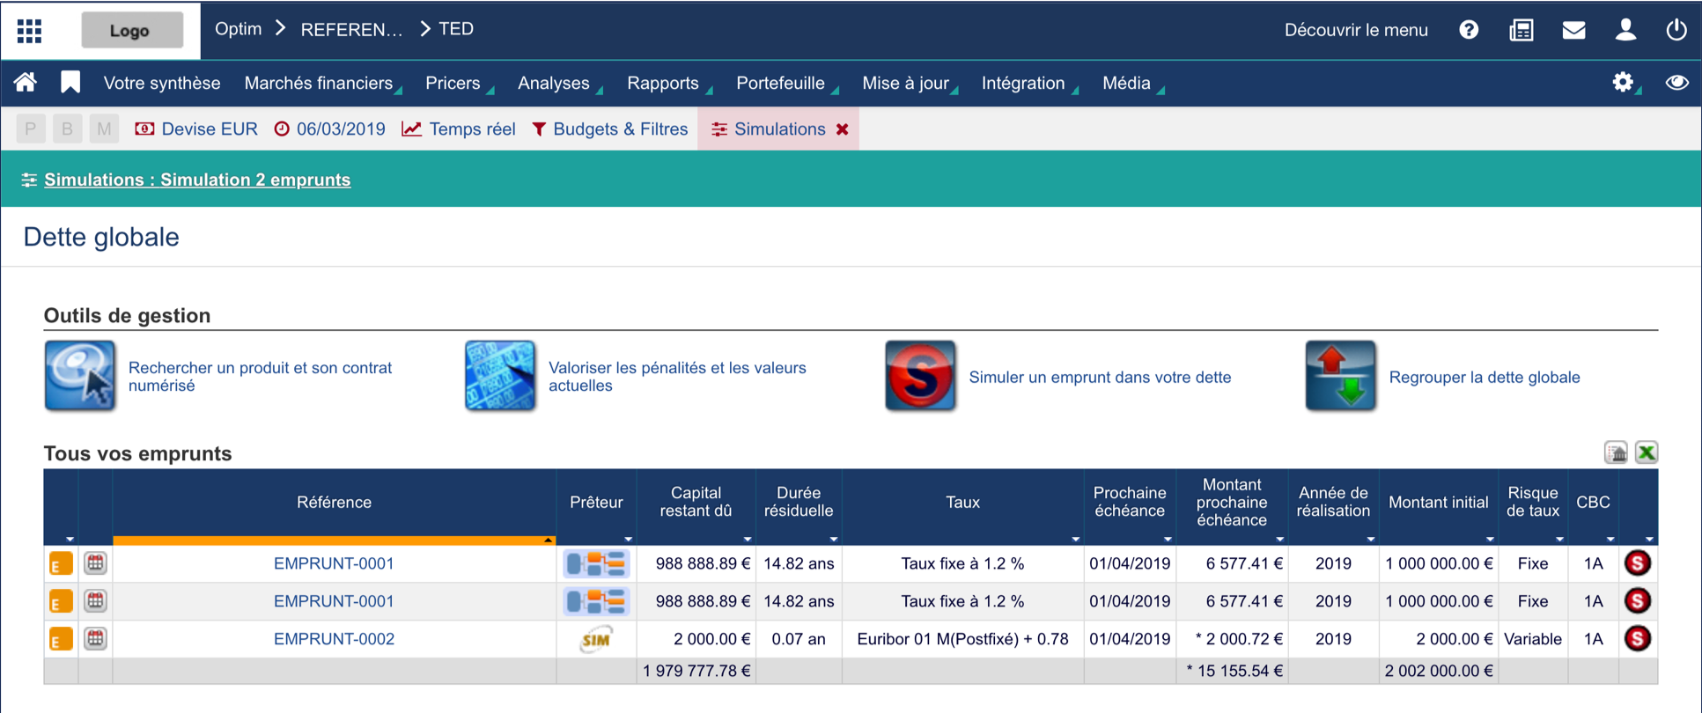
Task: Click the red S simulate loan icon
Action: (x=920, y=376)
